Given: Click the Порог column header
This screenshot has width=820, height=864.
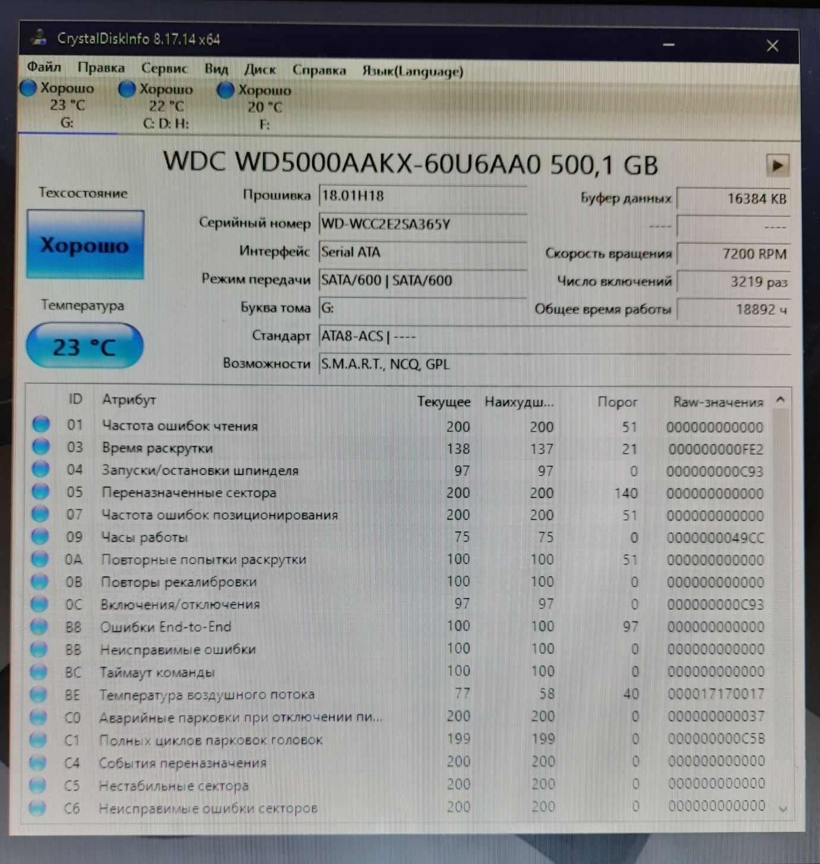Looking at the screenshot, I should pyautogui.click(x=617, y=402).
